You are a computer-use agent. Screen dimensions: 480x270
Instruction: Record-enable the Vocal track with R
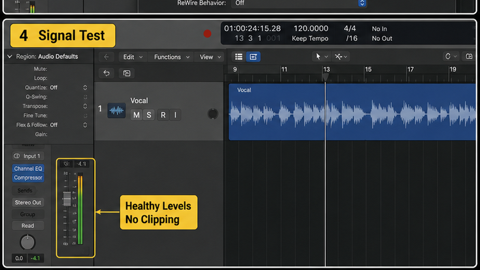163,115
